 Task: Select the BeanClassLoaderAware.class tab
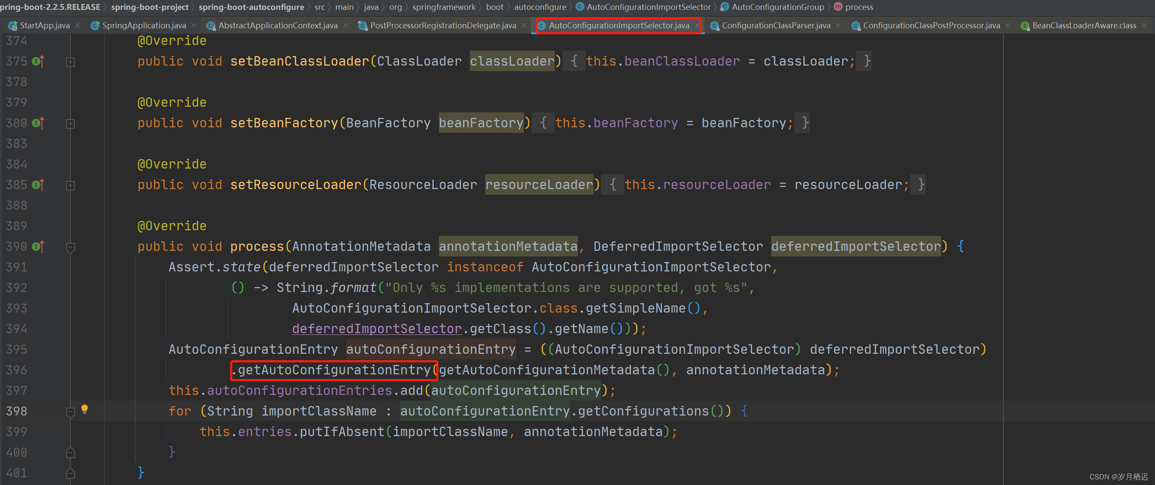coord(1084,26)
